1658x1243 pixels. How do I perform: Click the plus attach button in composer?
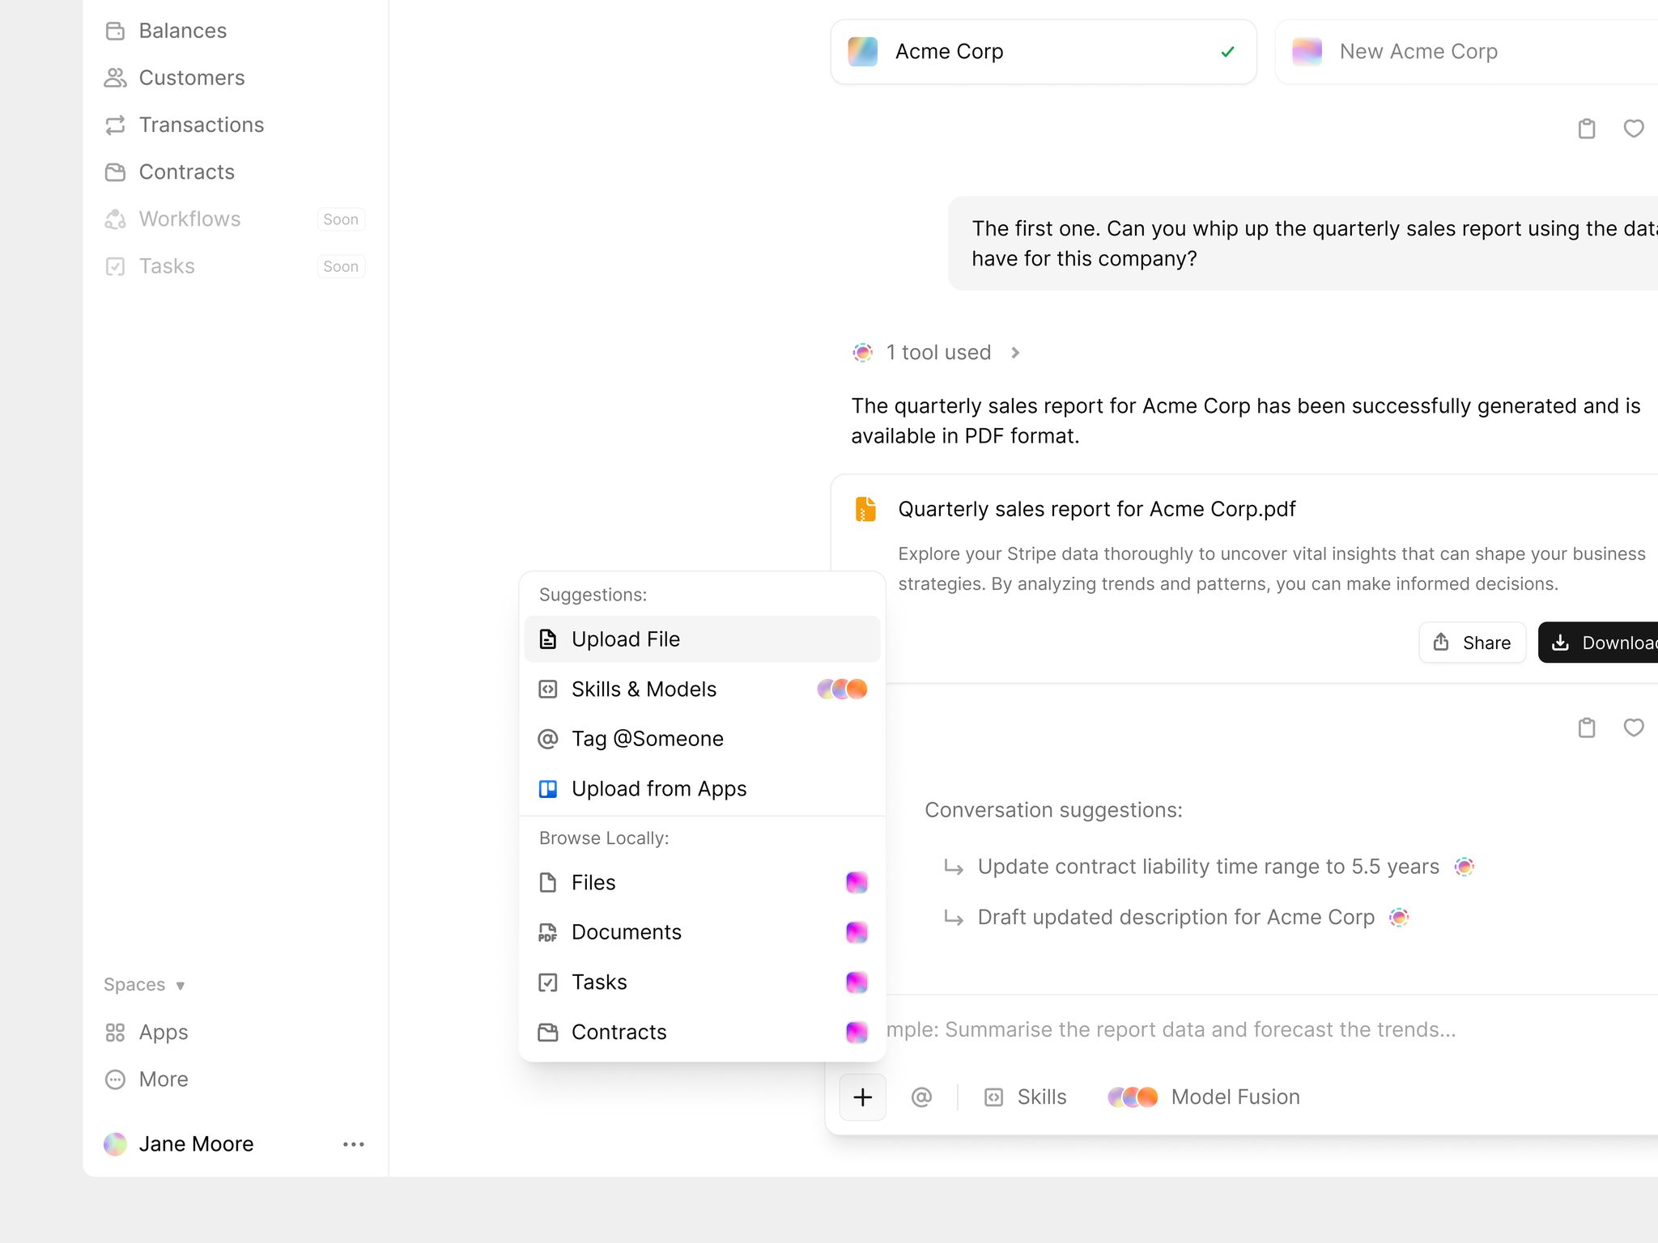(x=863, y=1097)
